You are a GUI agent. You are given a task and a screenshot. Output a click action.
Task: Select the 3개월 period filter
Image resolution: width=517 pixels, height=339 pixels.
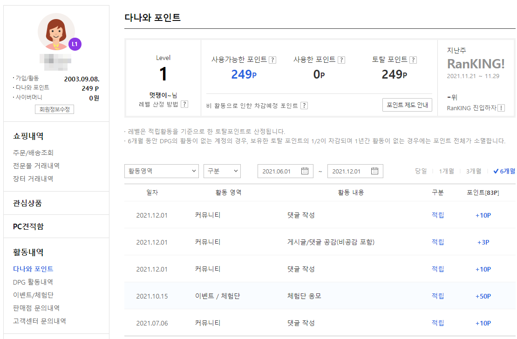coord(474,171)
